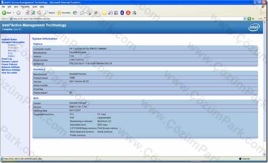Click the Computer model row label
Image resolution: width=268 pixels, height=163 pixels.
42,49
